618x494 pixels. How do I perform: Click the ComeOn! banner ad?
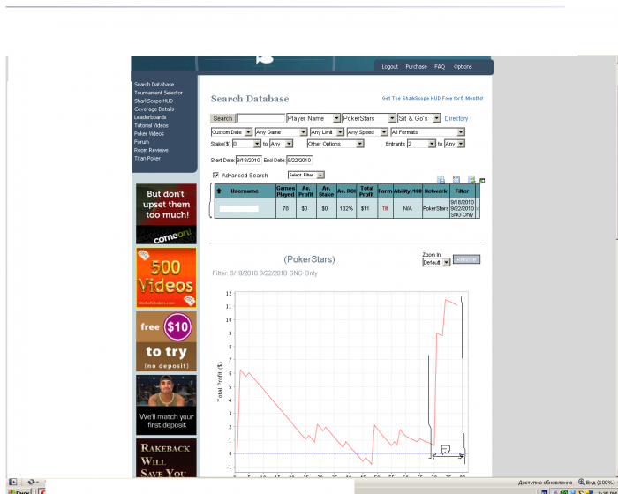coord(166,213)
